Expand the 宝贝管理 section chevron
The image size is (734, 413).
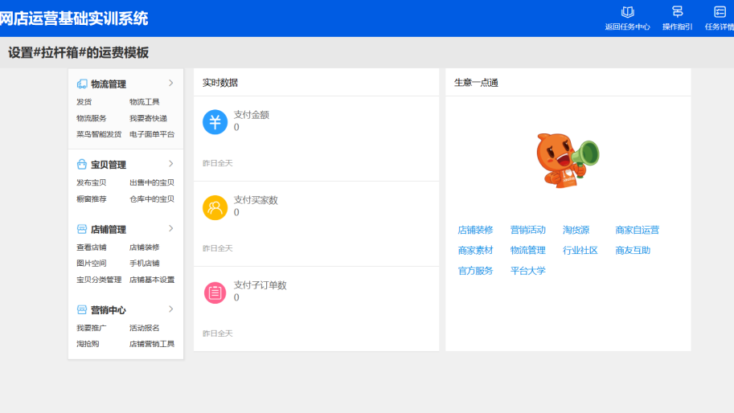[171, 164]
